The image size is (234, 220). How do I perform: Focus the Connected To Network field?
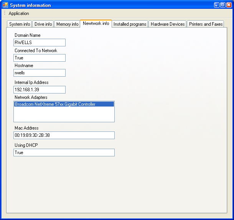click(39, 58)
